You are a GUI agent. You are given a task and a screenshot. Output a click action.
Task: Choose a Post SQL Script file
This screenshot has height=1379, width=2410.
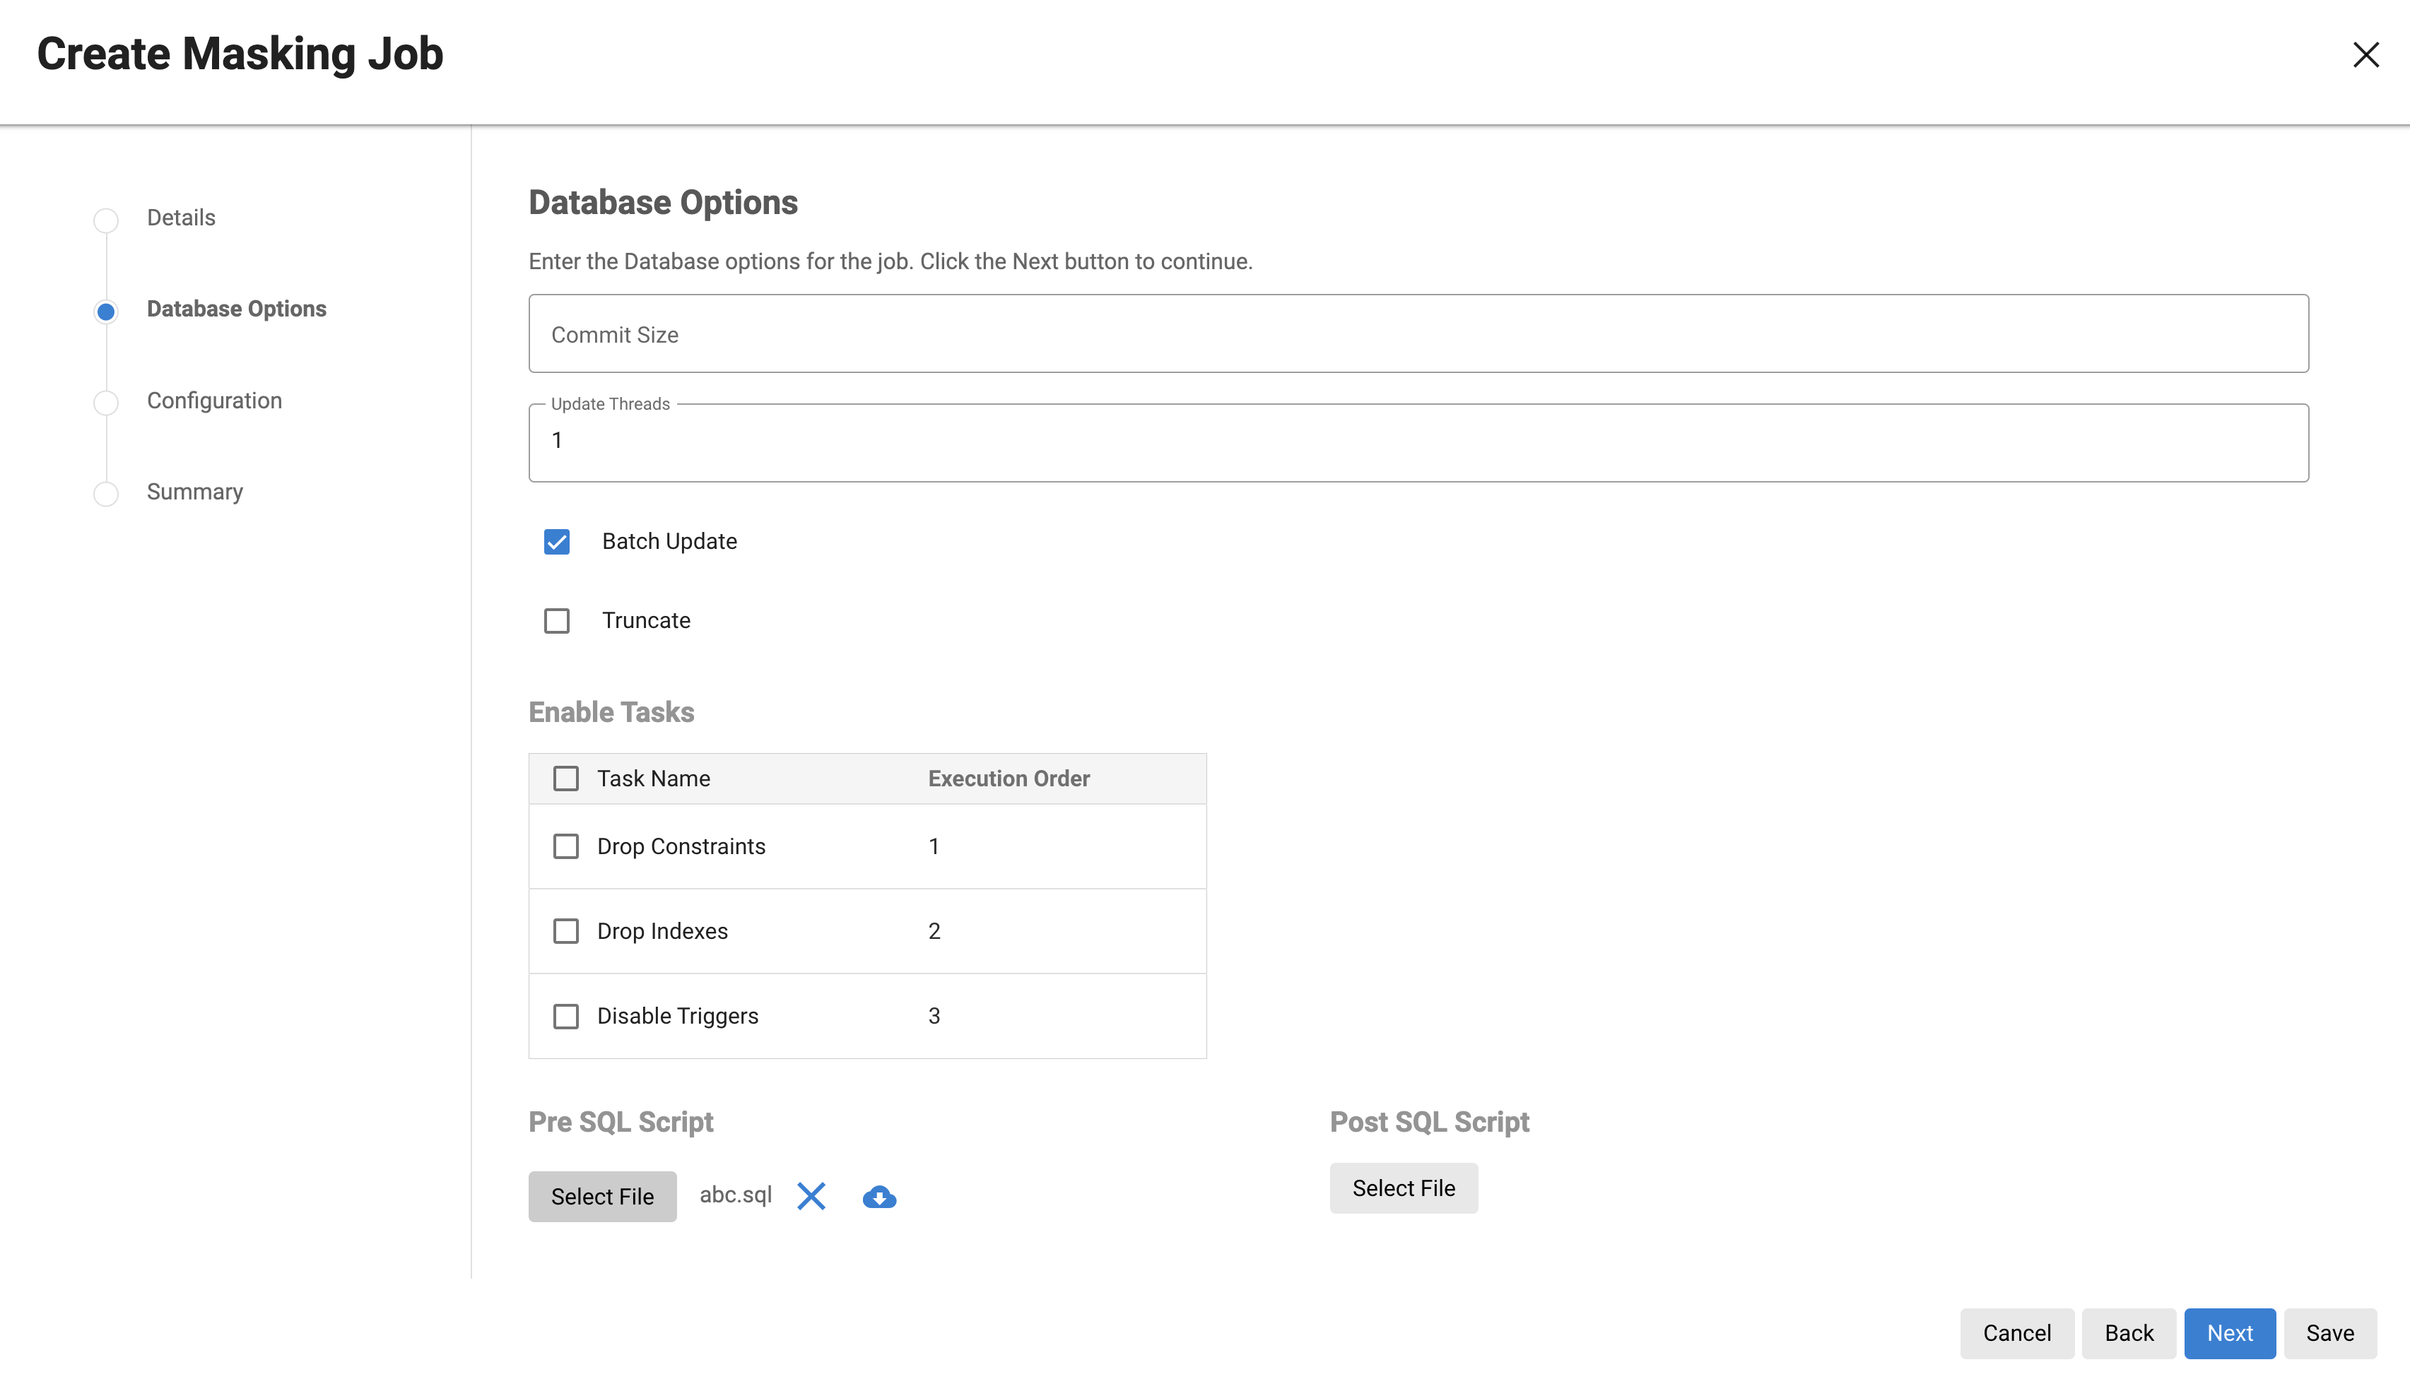1403,1188
